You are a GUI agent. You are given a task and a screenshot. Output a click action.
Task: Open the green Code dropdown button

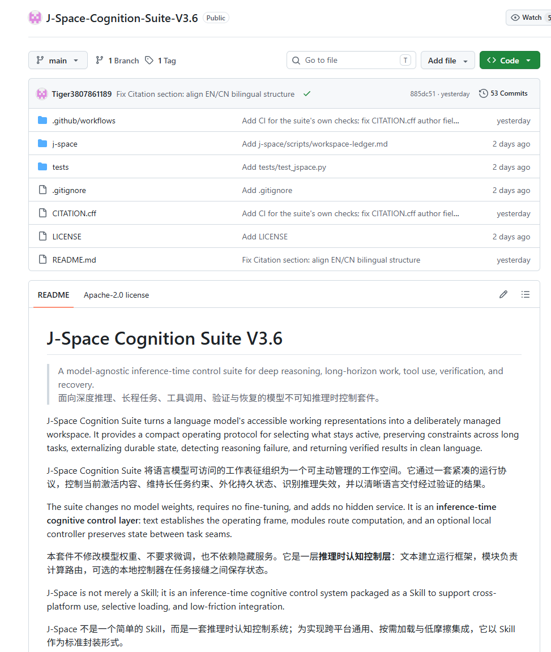pyautogui.click(x=510, y=61)
